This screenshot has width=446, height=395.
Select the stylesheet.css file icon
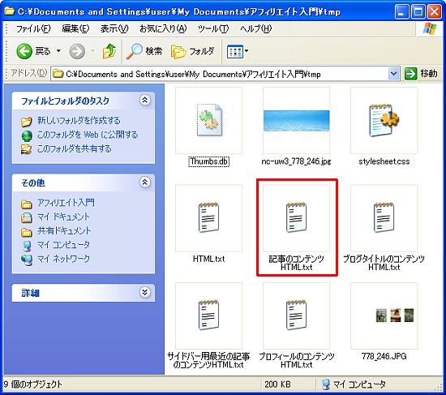click(384, 121)
